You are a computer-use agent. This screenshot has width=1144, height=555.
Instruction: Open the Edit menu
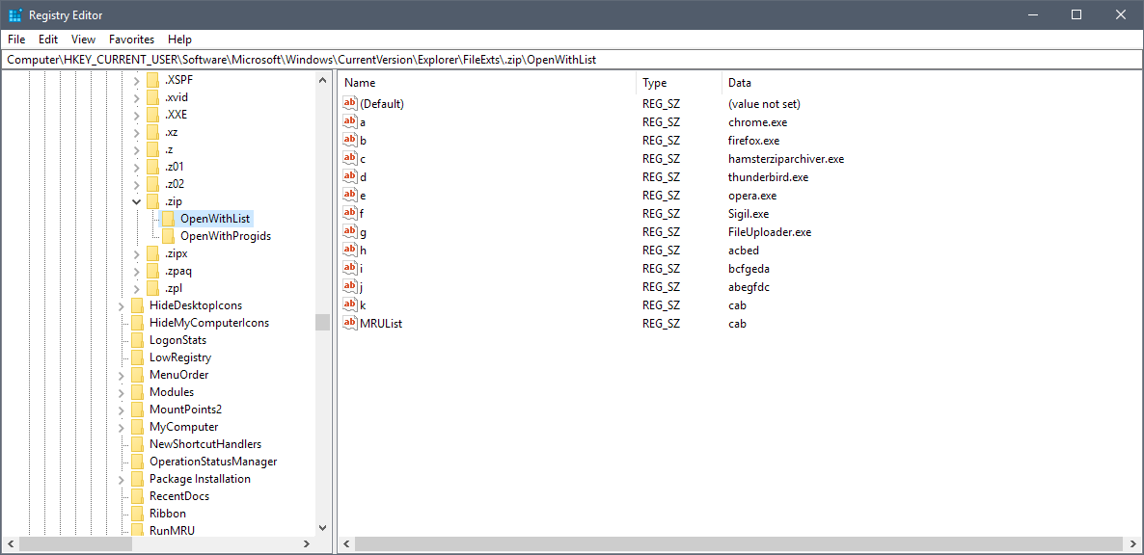(x=49, y=40)
